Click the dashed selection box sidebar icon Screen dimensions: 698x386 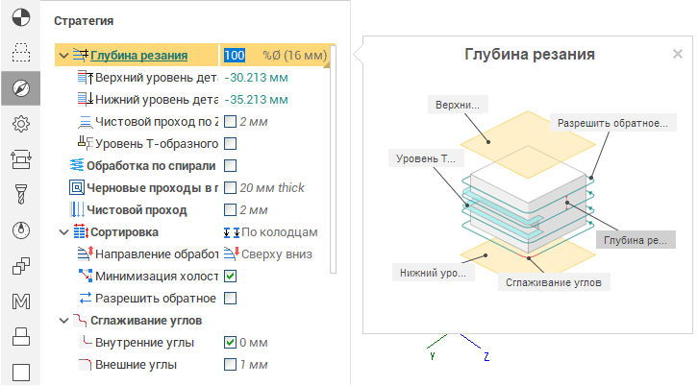[x=20, y=53]
